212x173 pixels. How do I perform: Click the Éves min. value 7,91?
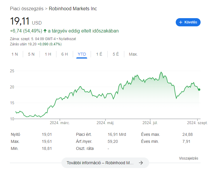coord(186,141)
